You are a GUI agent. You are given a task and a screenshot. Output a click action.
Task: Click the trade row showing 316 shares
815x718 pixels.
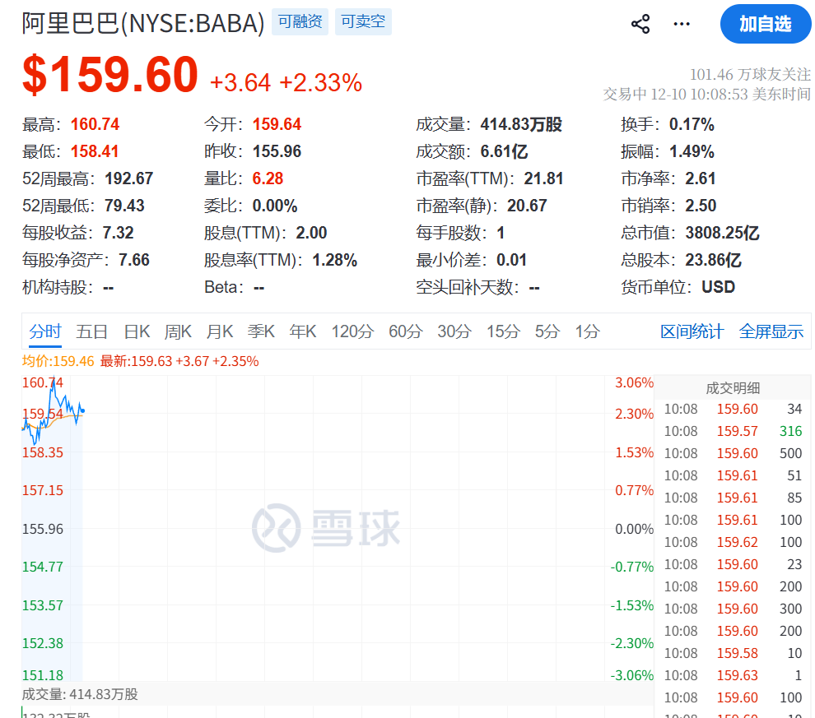(x=733, y=431)
